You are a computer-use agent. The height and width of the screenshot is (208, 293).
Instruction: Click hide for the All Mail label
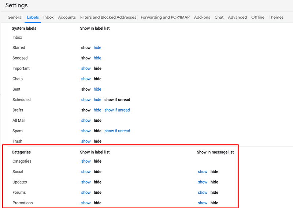pyautogui.click(x=97, y=121)
